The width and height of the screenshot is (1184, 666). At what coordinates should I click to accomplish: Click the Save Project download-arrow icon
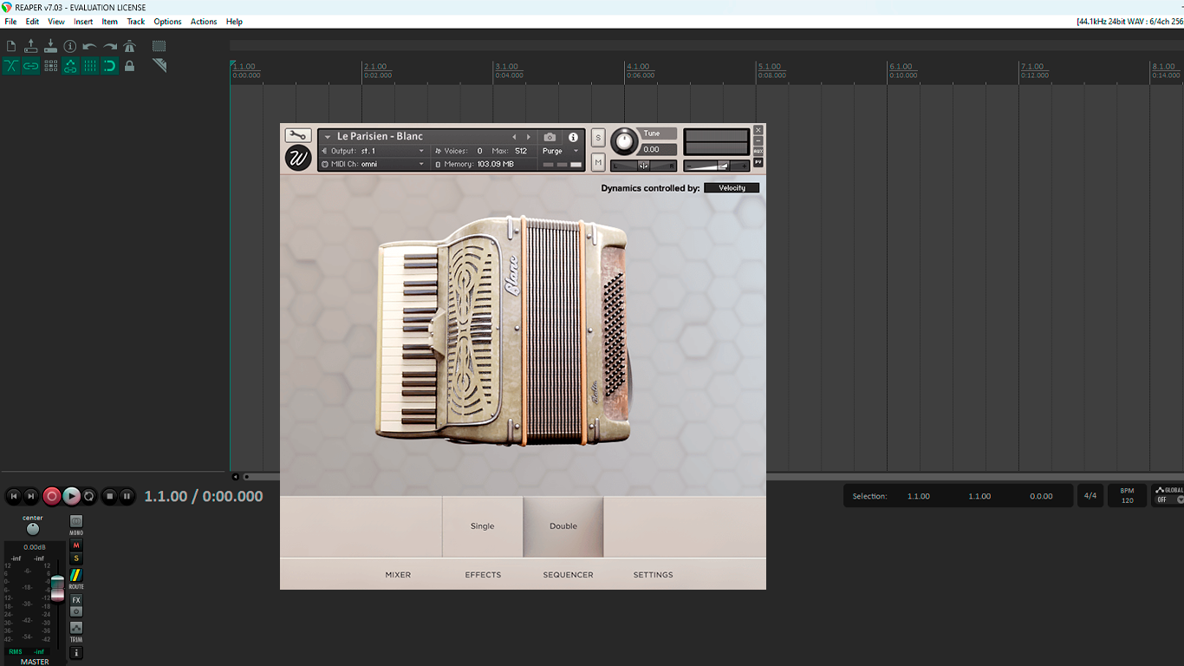[50, 46]
